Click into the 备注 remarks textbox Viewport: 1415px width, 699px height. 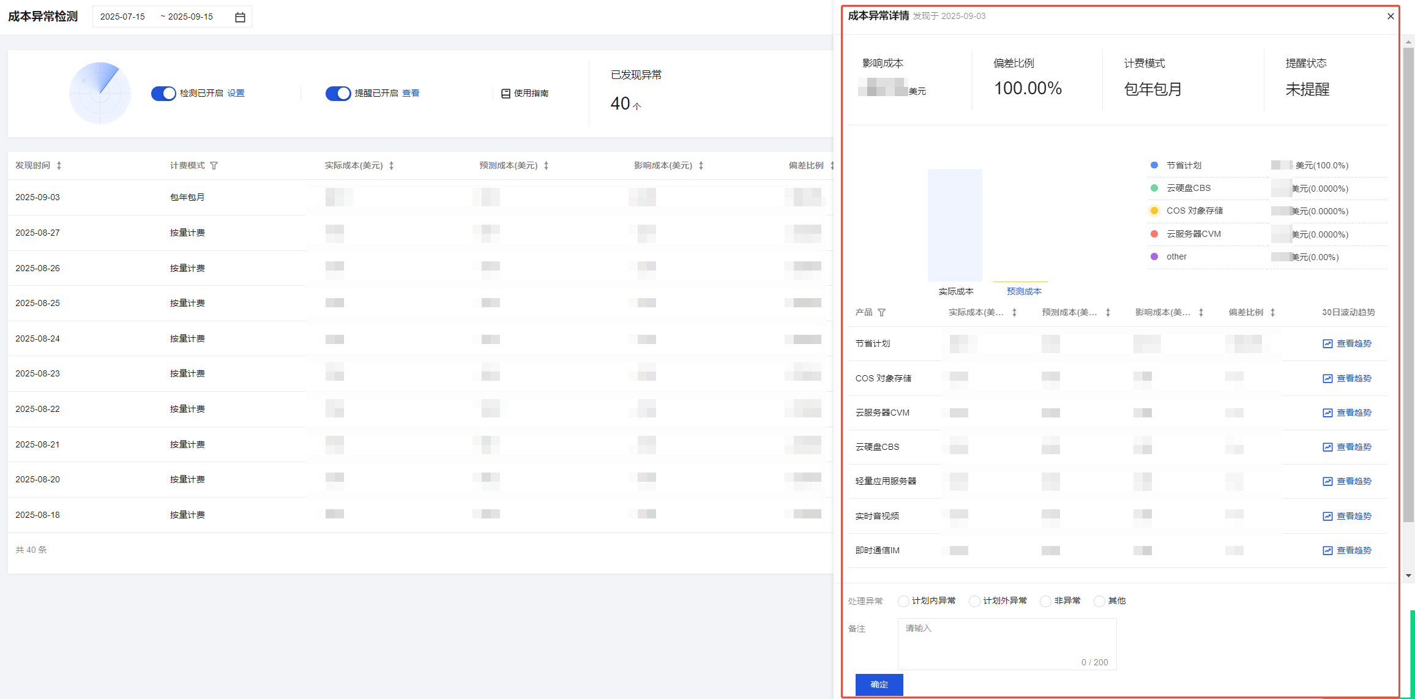pyautogui.click(x=1007, y=643)
